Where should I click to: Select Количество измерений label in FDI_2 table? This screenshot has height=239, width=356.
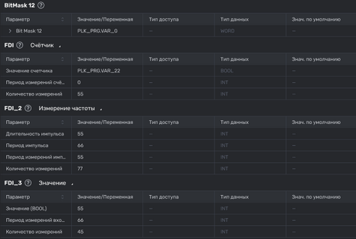tap(34, 169)
